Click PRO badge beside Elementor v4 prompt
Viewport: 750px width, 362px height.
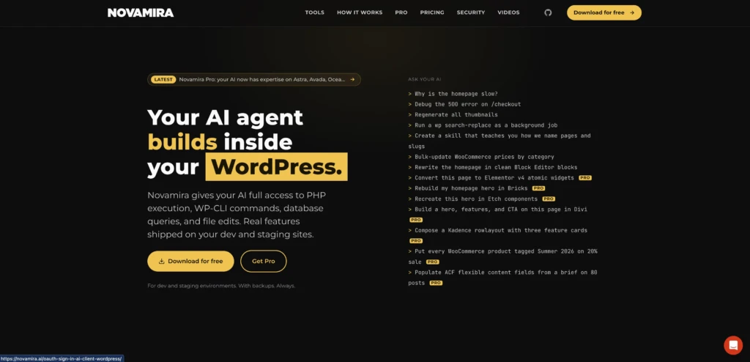[585, 177]
